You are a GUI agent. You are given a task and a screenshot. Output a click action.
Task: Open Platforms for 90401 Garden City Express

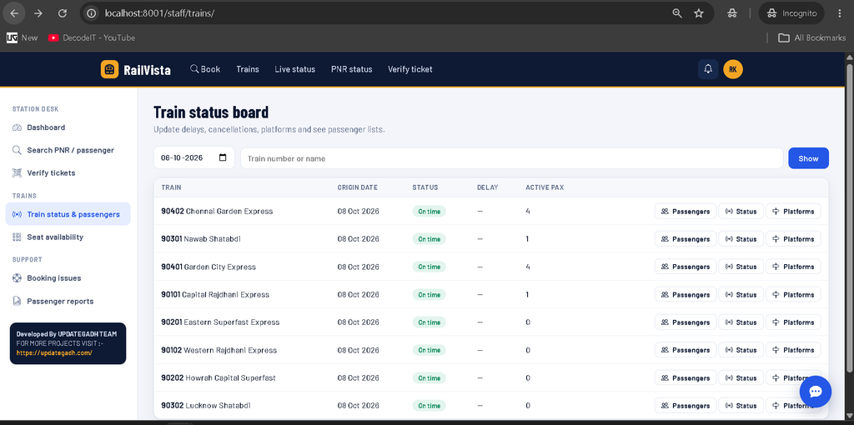coord(793,267)
